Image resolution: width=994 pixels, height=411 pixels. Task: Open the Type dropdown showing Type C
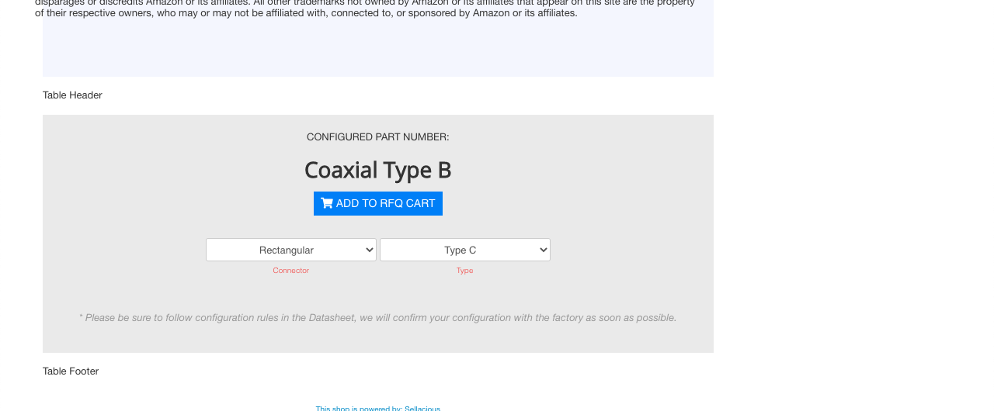[x=465, y=250]
